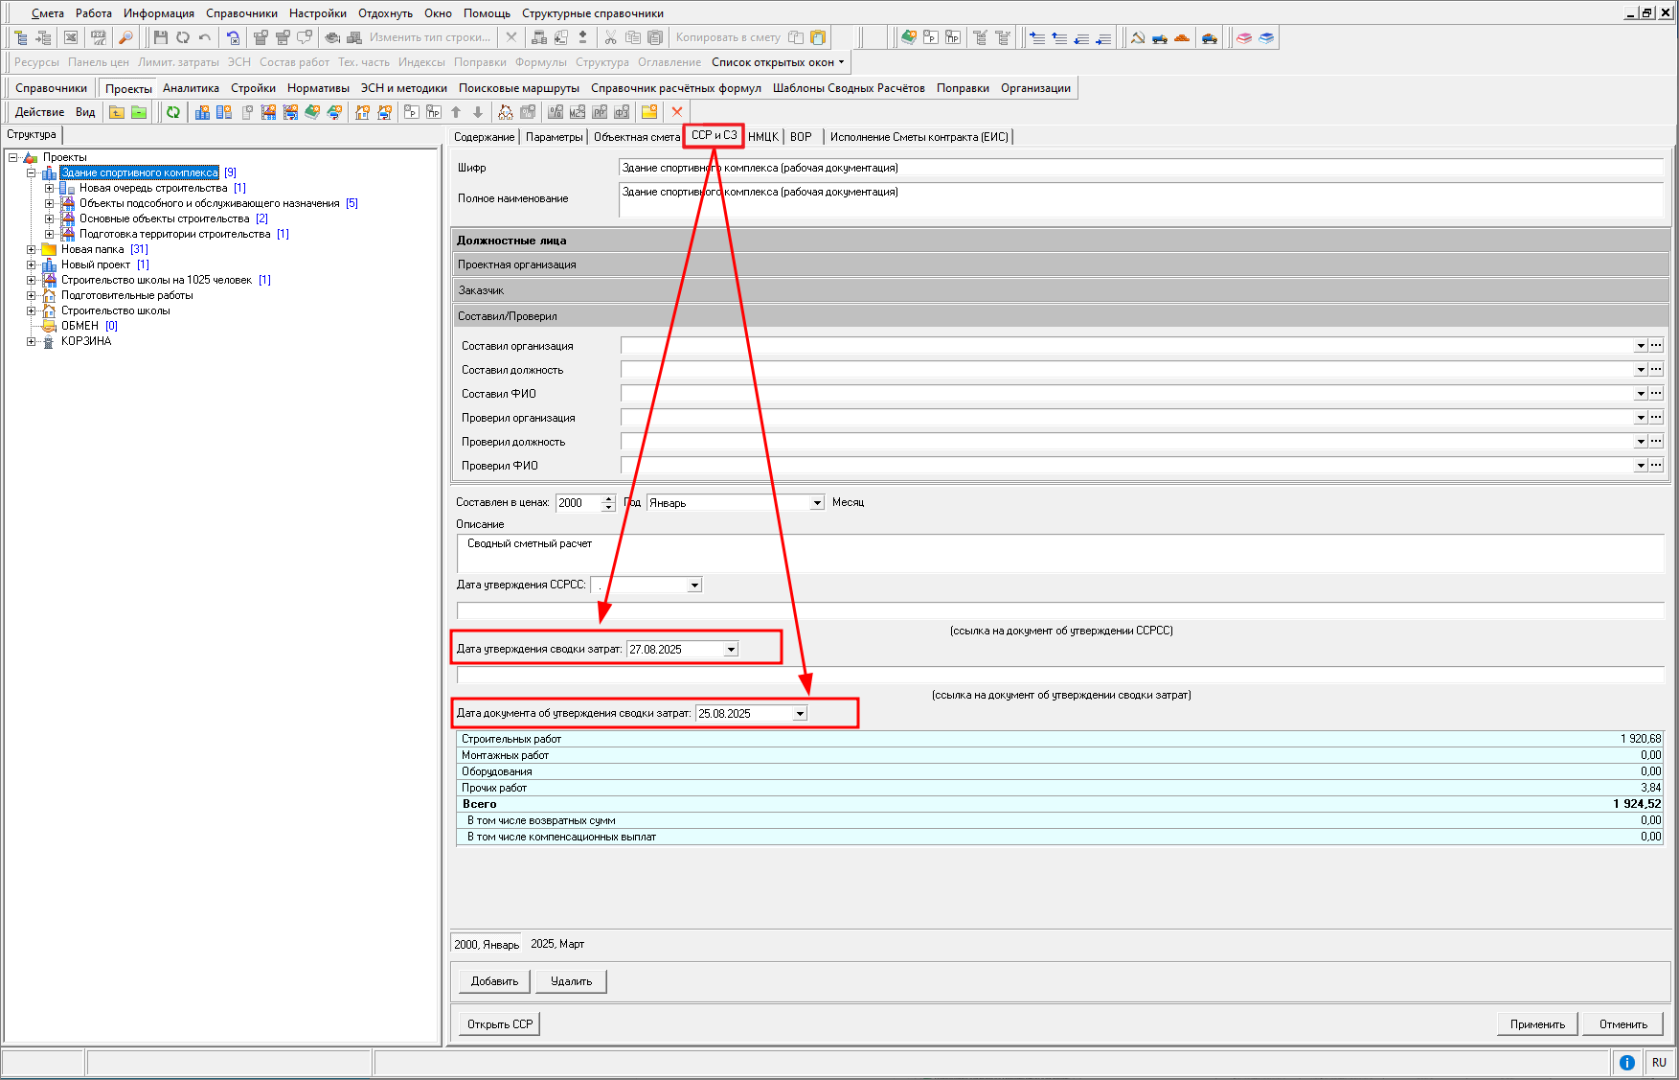Click the magnifier search icon in toolbar
This screenshot has width=1679, height=1080.
pos(125,37)
